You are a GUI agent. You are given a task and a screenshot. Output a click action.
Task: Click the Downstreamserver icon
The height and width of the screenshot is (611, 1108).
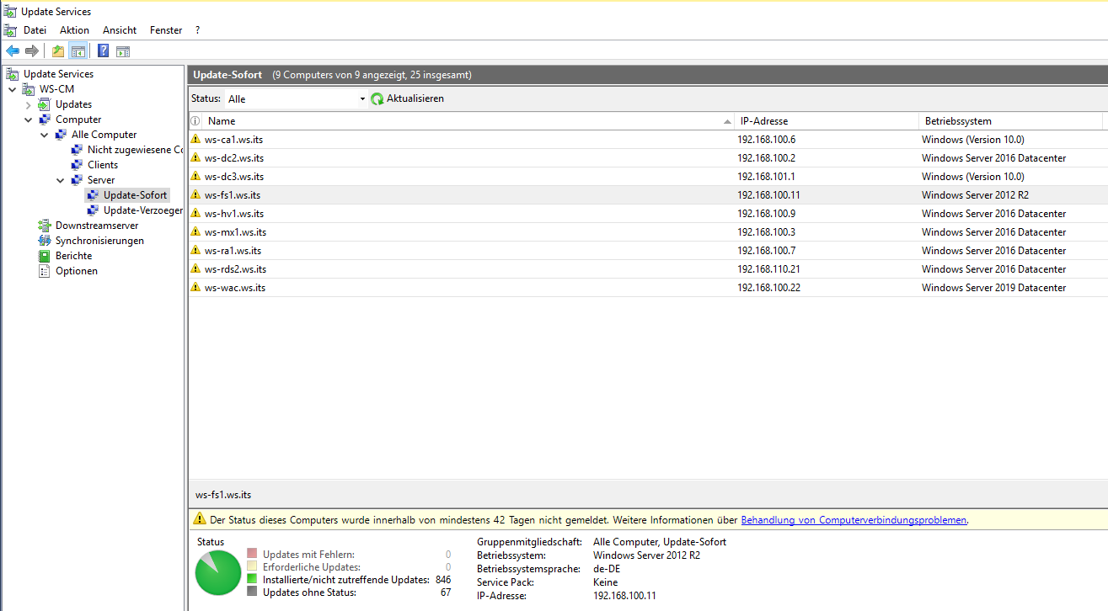click(45, 226)
